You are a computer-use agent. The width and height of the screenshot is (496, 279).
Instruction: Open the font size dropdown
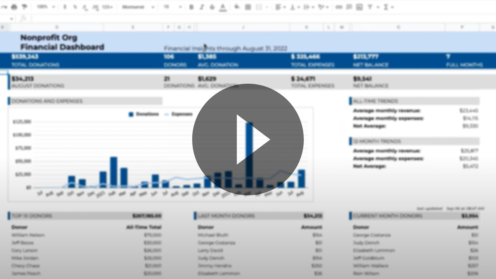[x=173, y=7]
